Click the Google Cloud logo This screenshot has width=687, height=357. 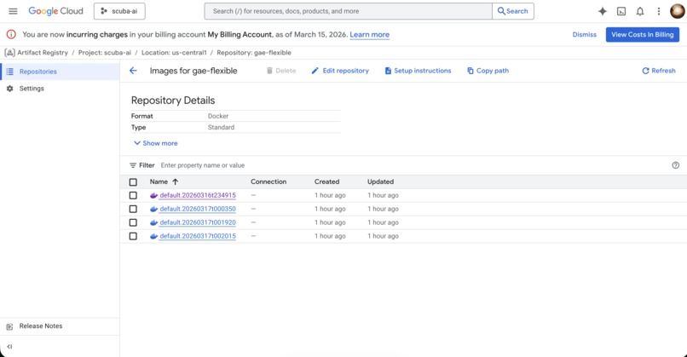point(55,11)
